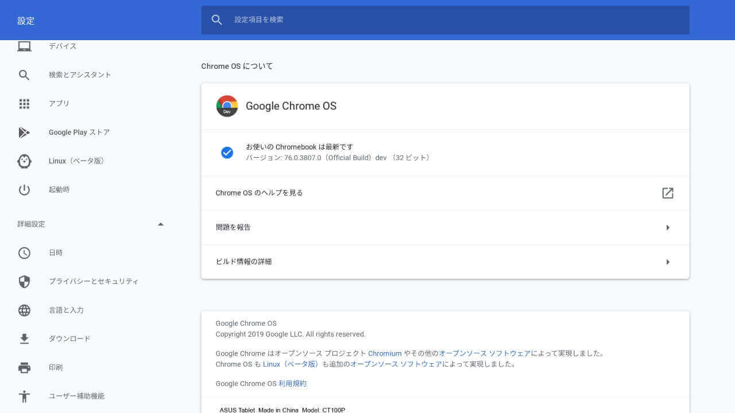This screenshot has height=413, width=735.
Task: Expand ビルド情報の詳細 row arrow
Action: [668, 262]
